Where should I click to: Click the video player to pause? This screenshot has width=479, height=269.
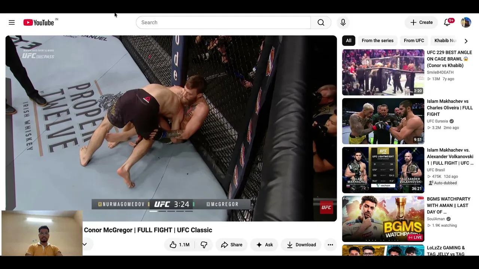[171, 129]
